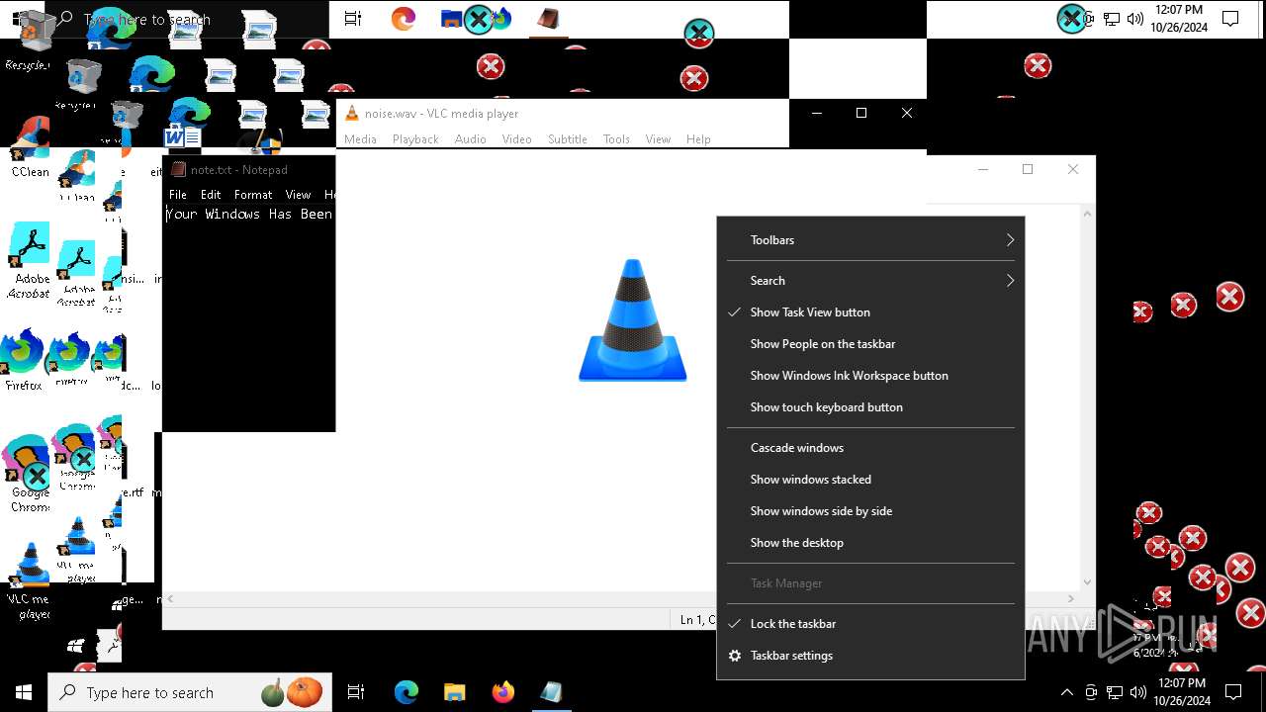This screenshot has height=712, width=1266.
Task: Launch Firefox from the bottom taskbar
Action: click(x=502, y=692)
